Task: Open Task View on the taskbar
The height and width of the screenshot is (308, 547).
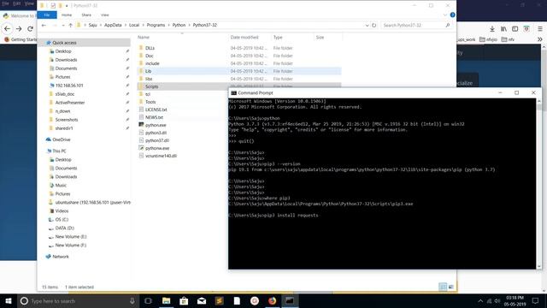Action: 148,300
